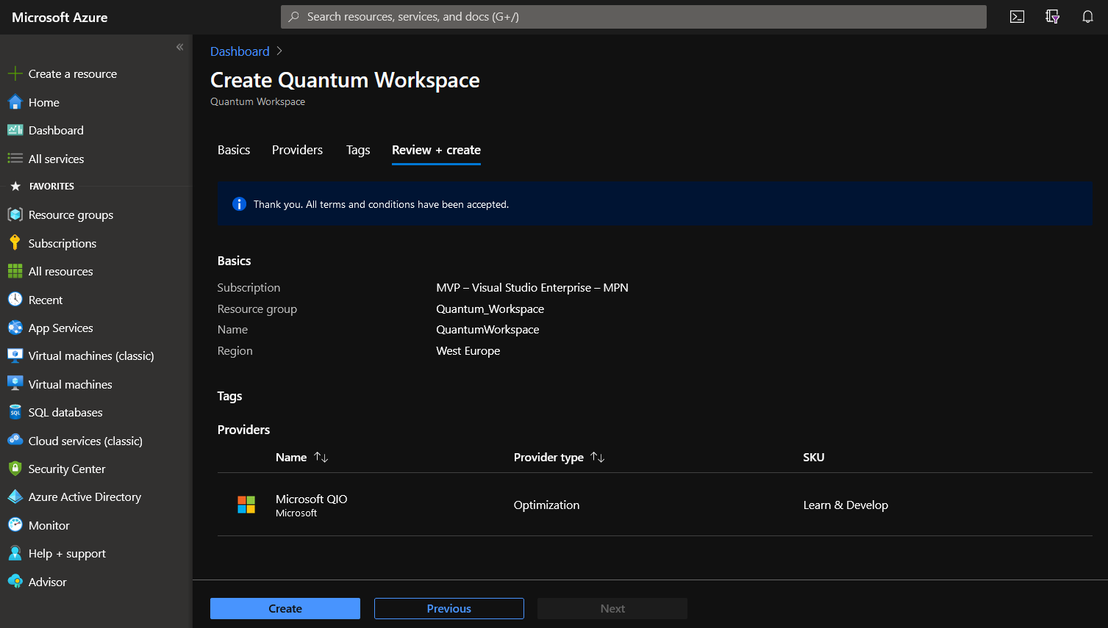This screenshot has height=628, width=1108.
Task: Click the Dashboard chart icon in the sidebar
Action: click(15, 130)
